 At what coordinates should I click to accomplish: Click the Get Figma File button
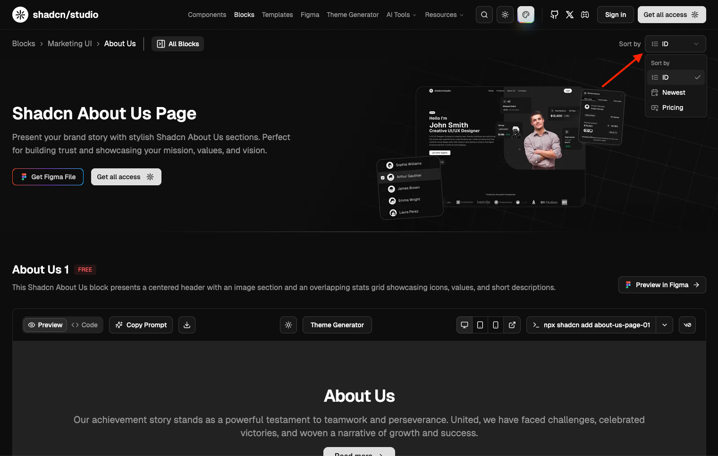coord(48,177)
